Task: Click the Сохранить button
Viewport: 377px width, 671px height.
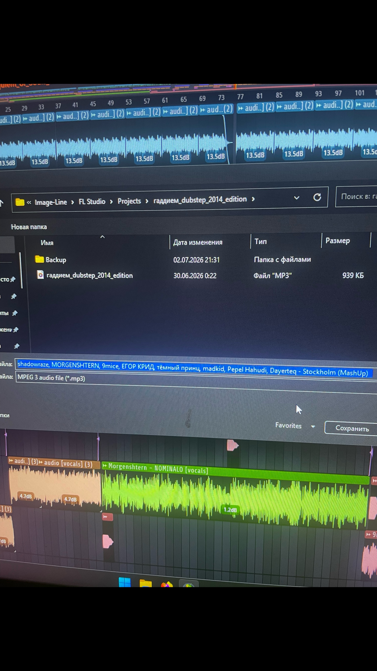Action: [x=351, y=428]
